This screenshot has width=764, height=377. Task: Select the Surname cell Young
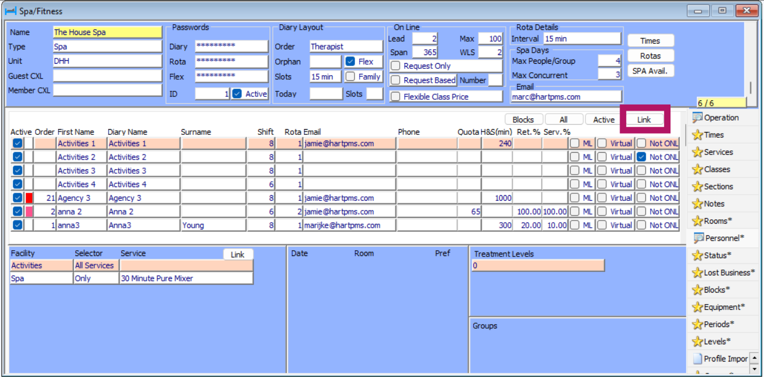coord(213,226)
